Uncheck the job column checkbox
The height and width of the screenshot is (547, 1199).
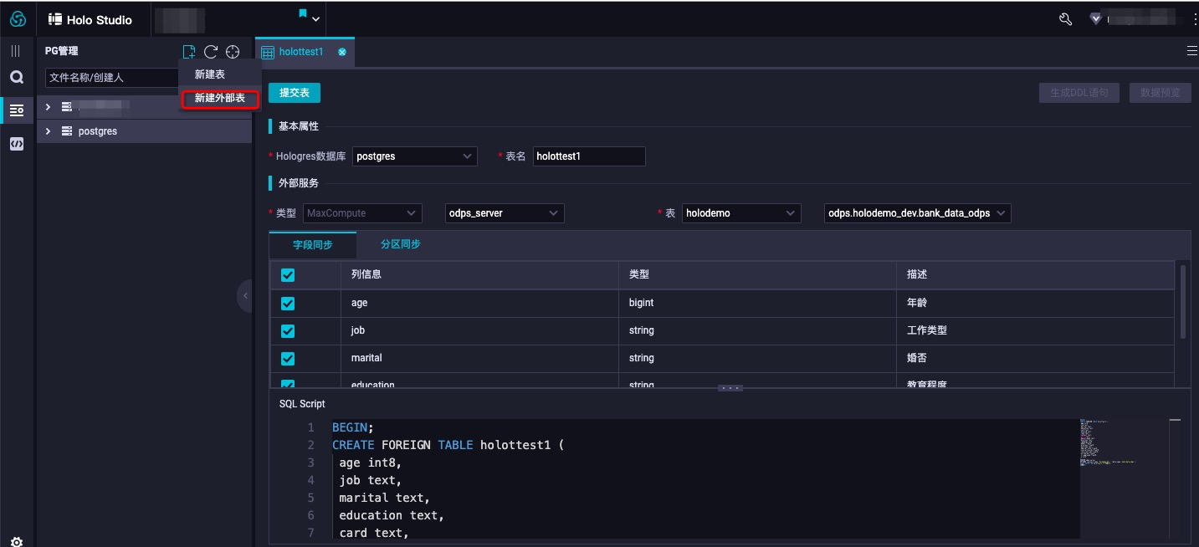[288, 331]
